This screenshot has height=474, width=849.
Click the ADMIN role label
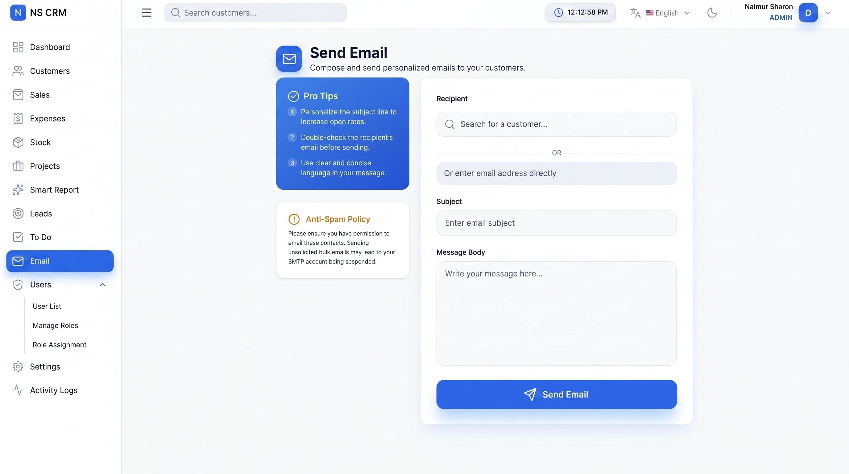(x=781, y=18)
